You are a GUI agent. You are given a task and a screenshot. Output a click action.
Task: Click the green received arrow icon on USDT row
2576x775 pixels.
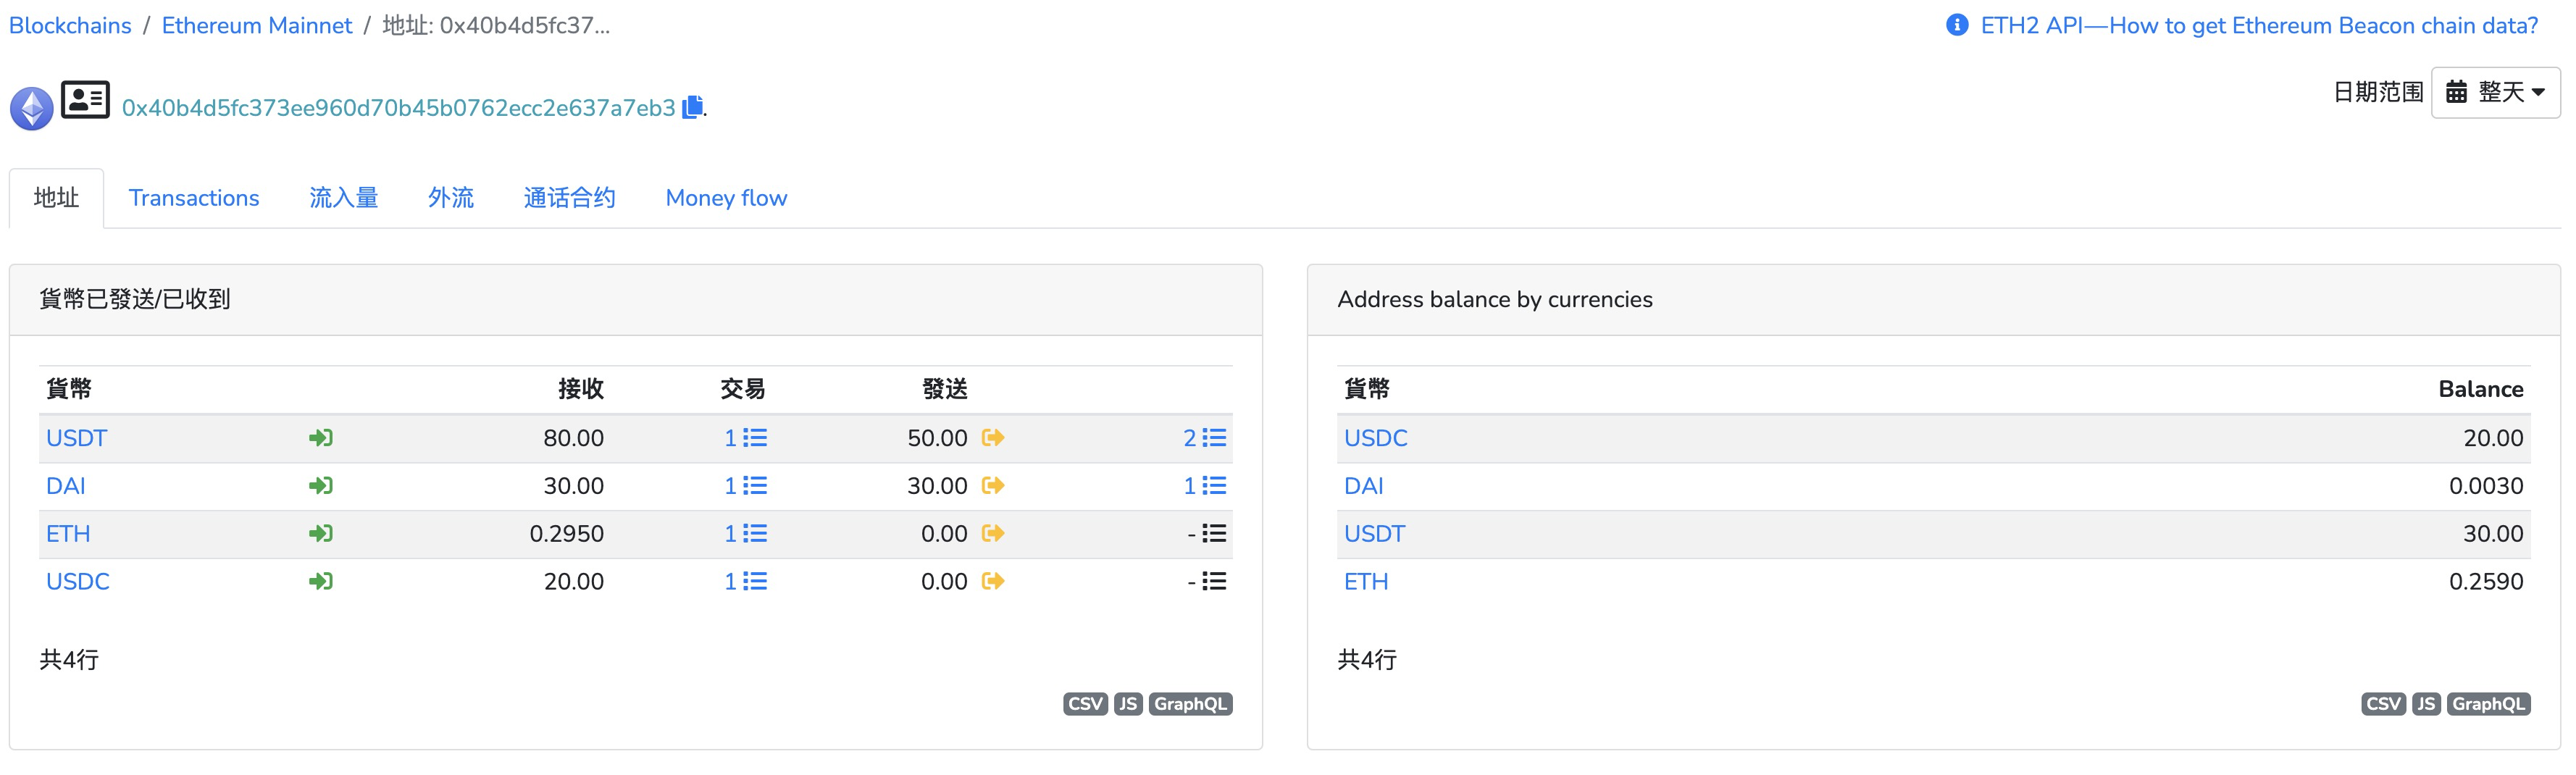pyautogui.click(x=320, y=437)
